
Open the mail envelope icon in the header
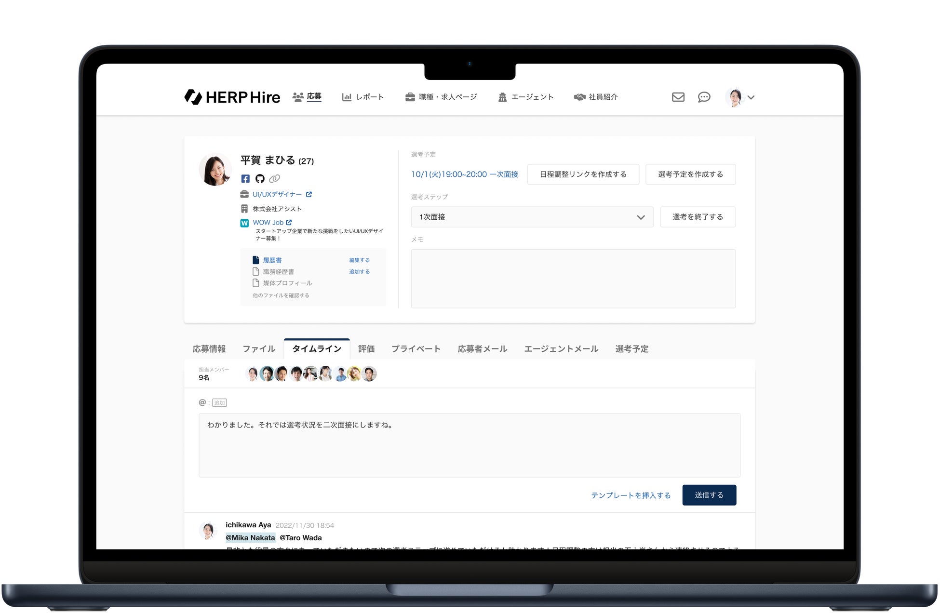click(678, 97)
